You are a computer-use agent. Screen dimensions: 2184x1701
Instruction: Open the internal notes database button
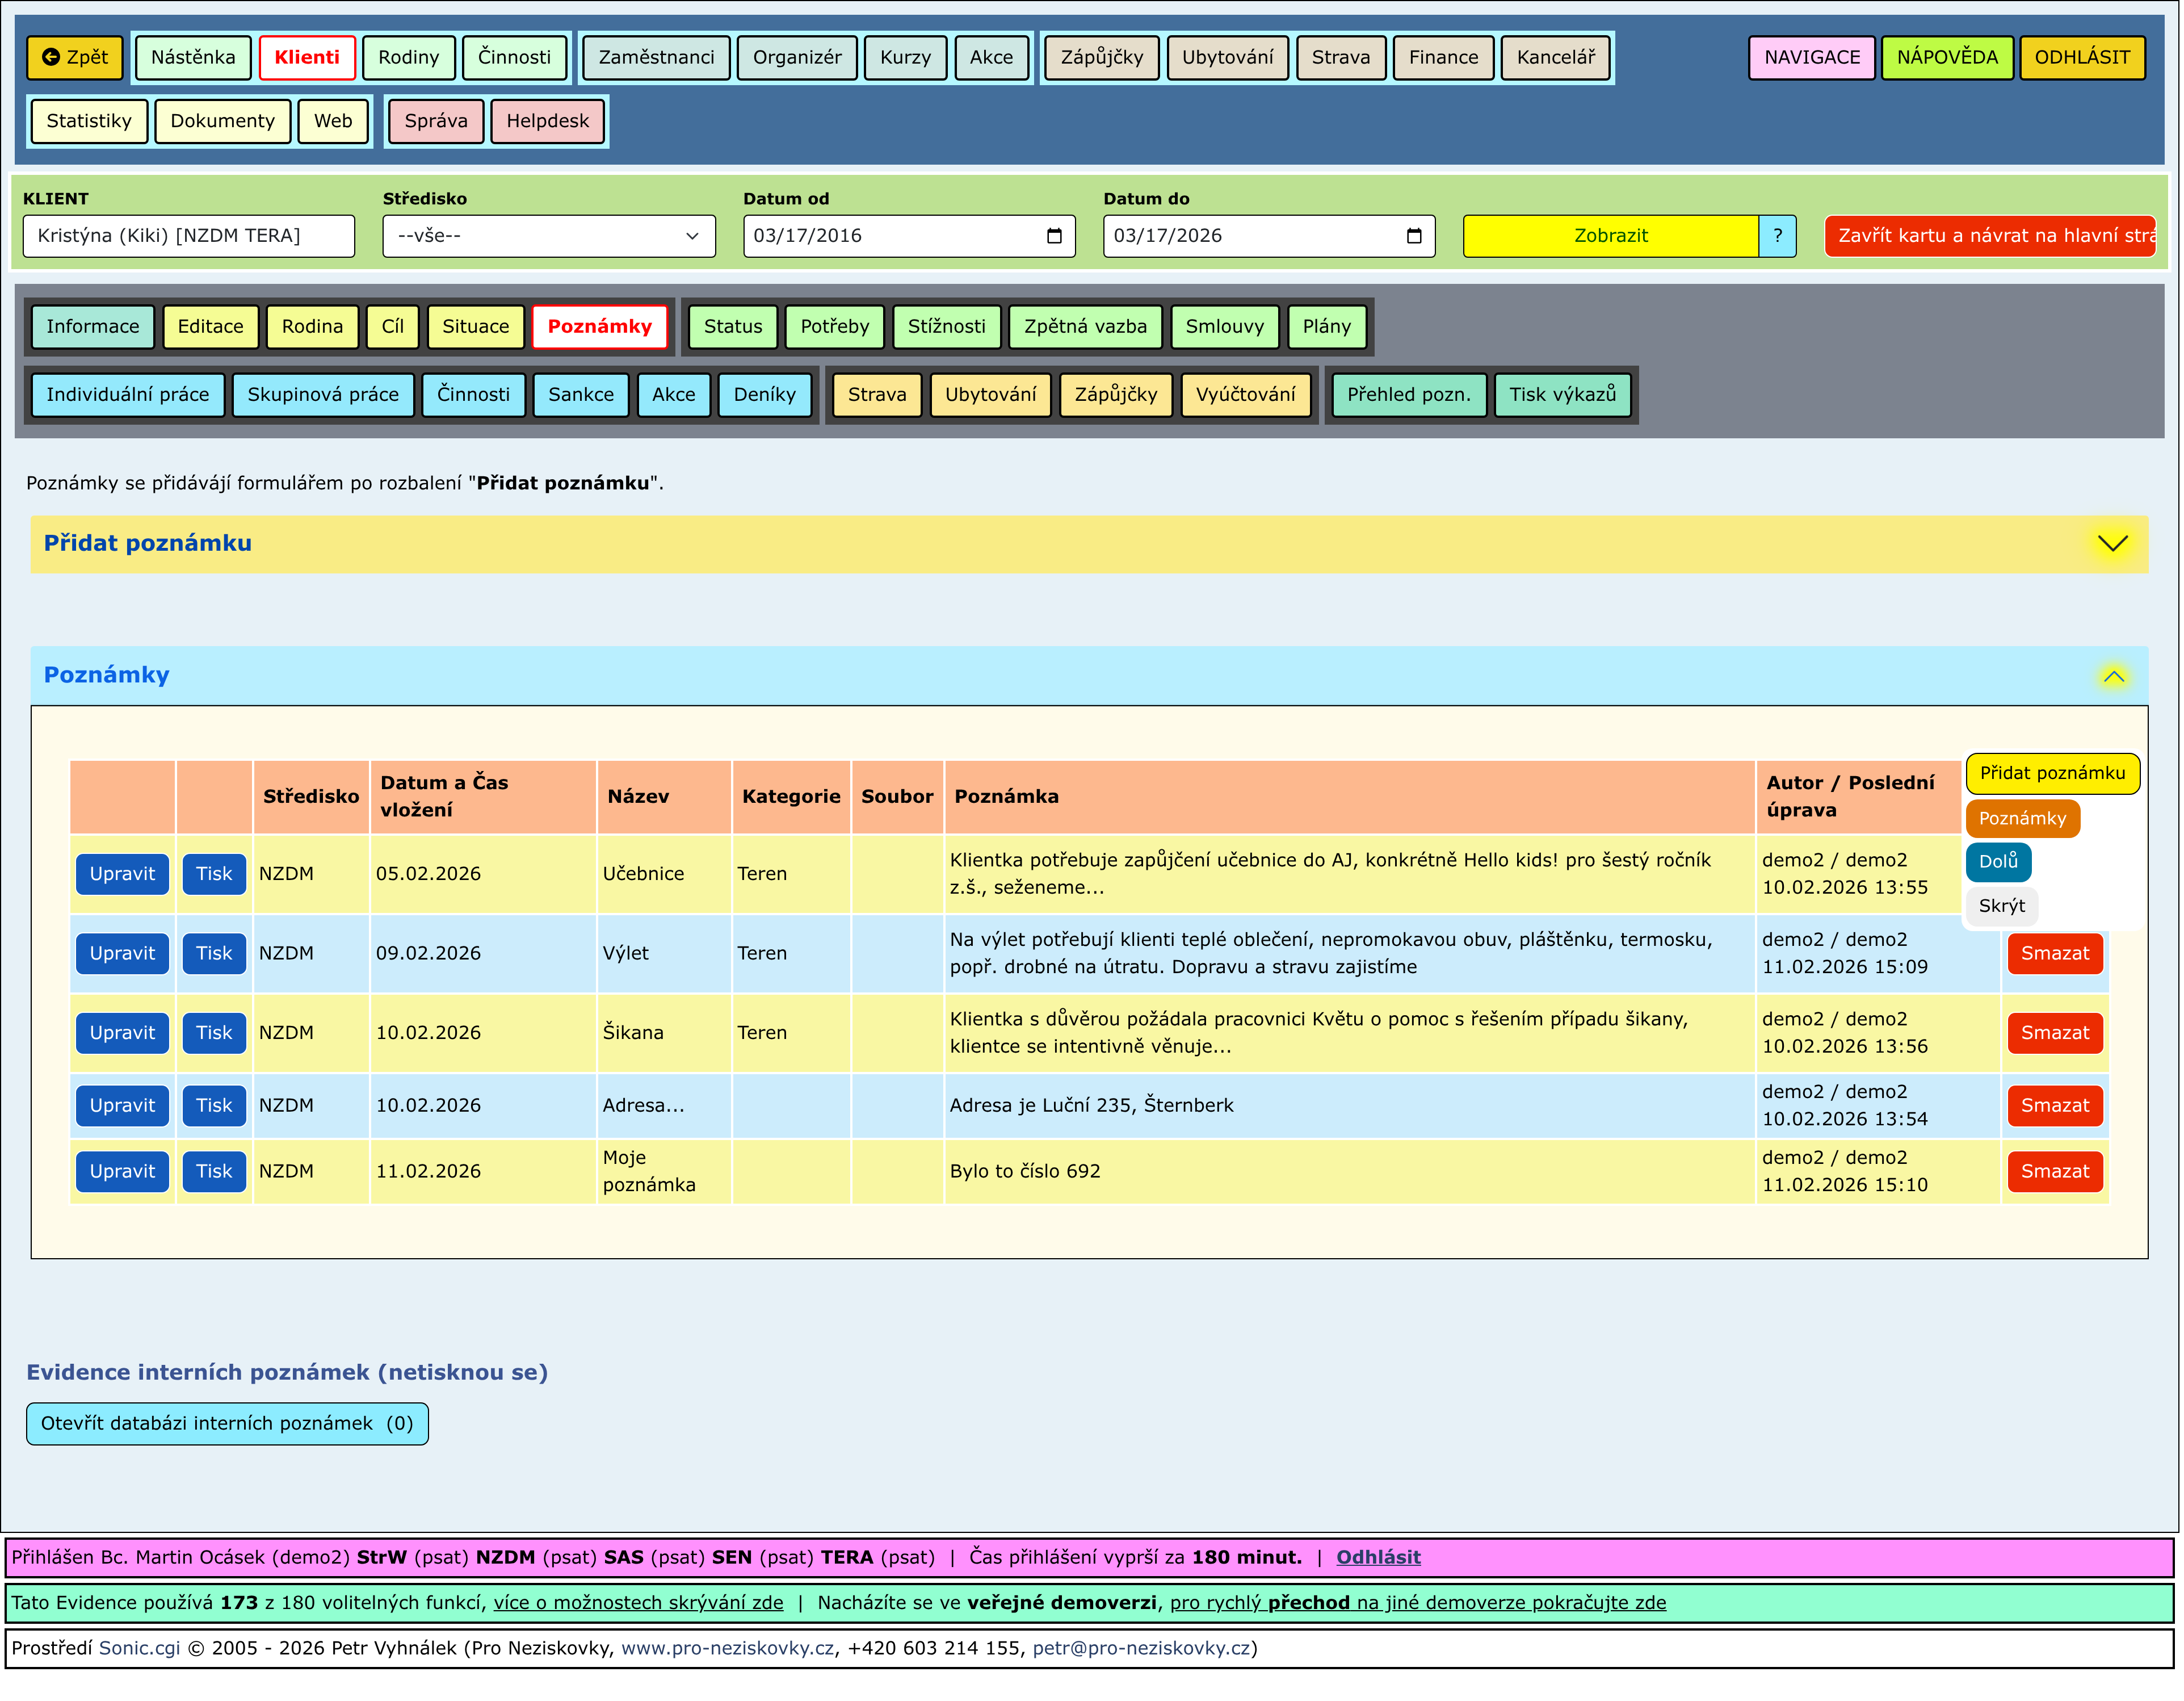point(227,1423)
